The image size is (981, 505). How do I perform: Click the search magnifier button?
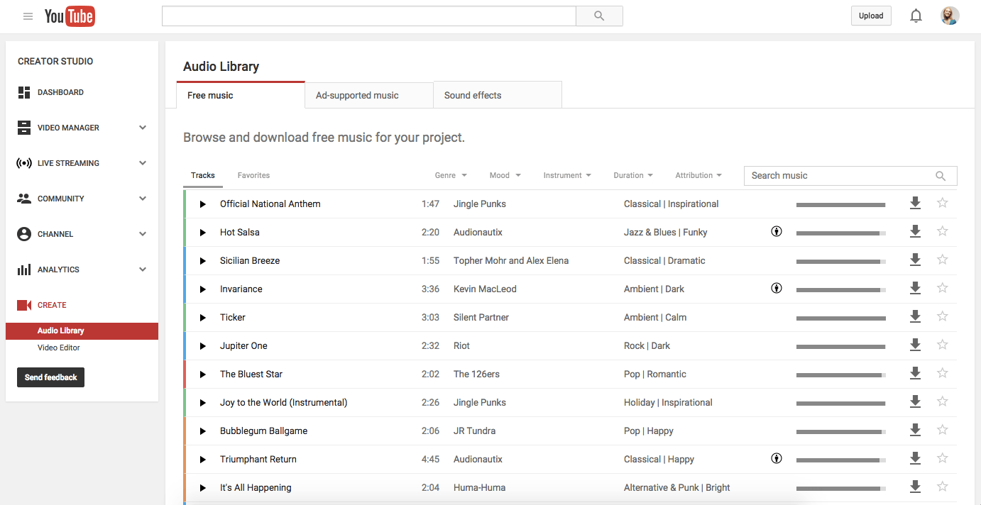(599, 16)
